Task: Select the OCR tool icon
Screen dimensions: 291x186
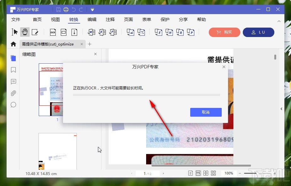Action: click(x=53, y=32)
